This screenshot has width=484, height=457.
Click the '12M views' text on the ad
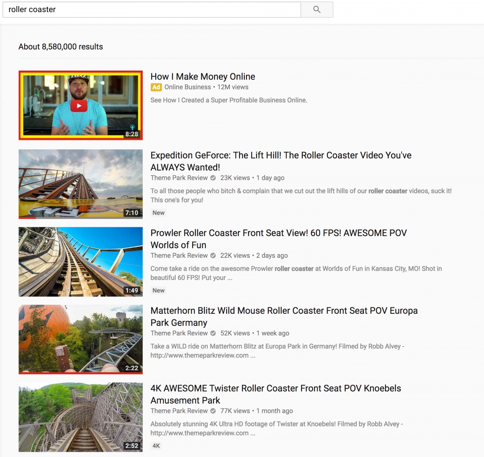click(233, 87)
